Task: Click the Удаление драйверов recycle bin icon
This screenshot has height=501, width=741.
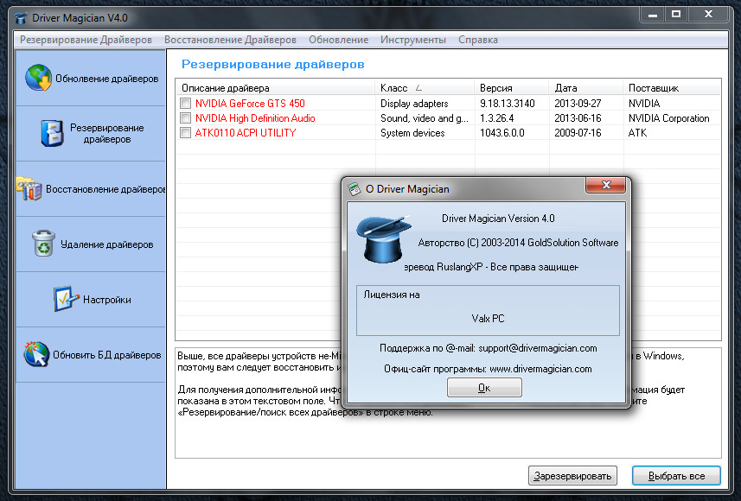Action: tap(43, 244)
